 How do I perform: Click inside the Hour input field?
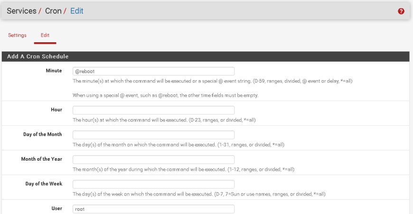click(153, 110)
